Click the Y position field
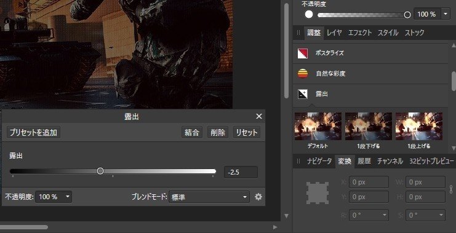 click(x=369, y=197)
